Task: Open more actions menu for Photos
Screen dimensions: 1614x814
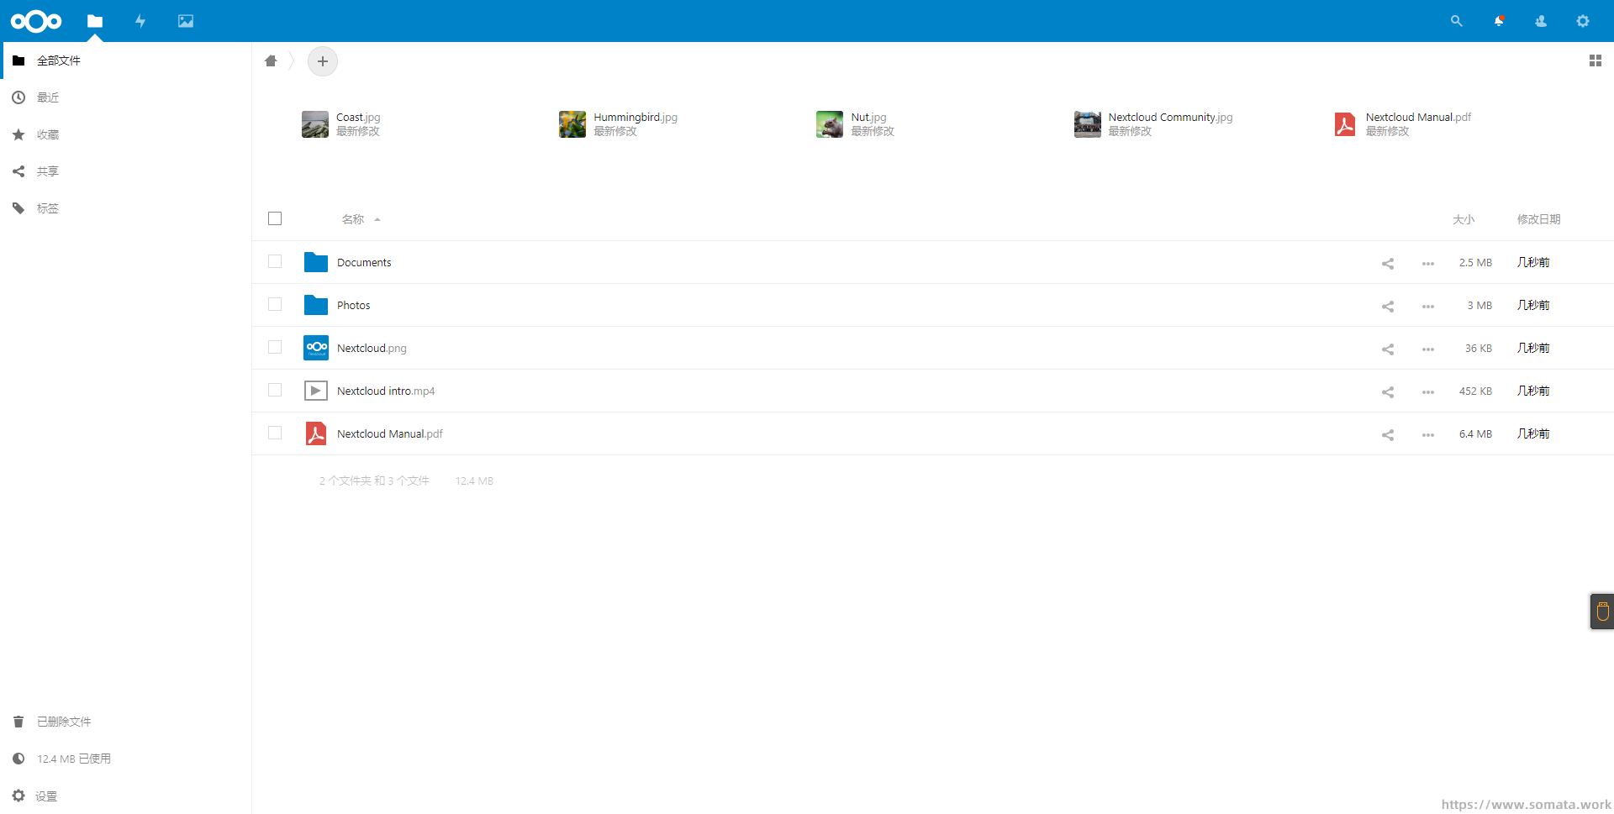Action: [1428, 306]
